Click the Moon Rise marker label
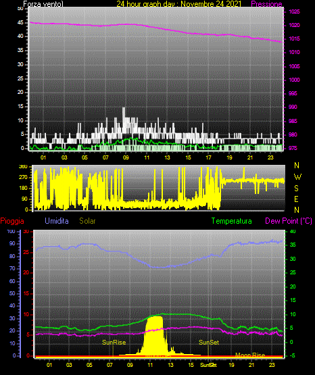This screenshot has height=375, width=315. [x=250, y=355]
